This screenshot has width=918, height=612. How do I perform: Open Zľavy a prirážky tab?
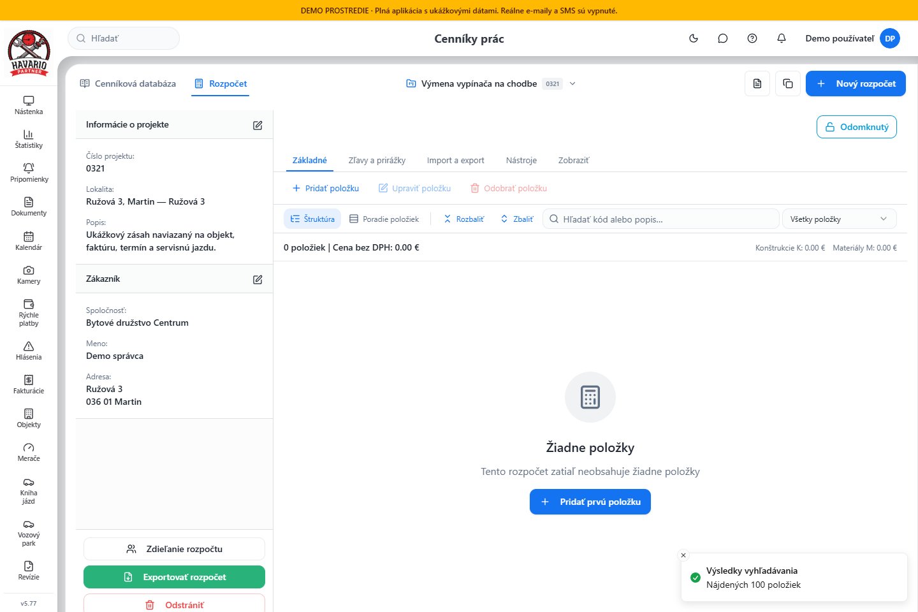tap(377, 160)
